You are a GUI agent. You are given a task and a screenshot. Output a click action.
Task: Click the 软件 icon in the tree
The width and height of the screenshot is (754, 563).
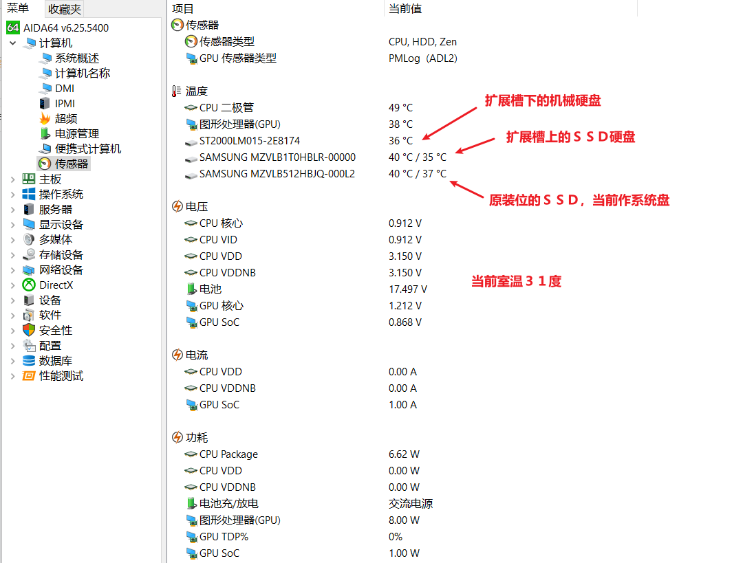coord(29,315)
